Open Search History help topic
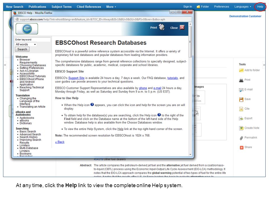Screen dimensions: 269x202 tap(29, 137)
